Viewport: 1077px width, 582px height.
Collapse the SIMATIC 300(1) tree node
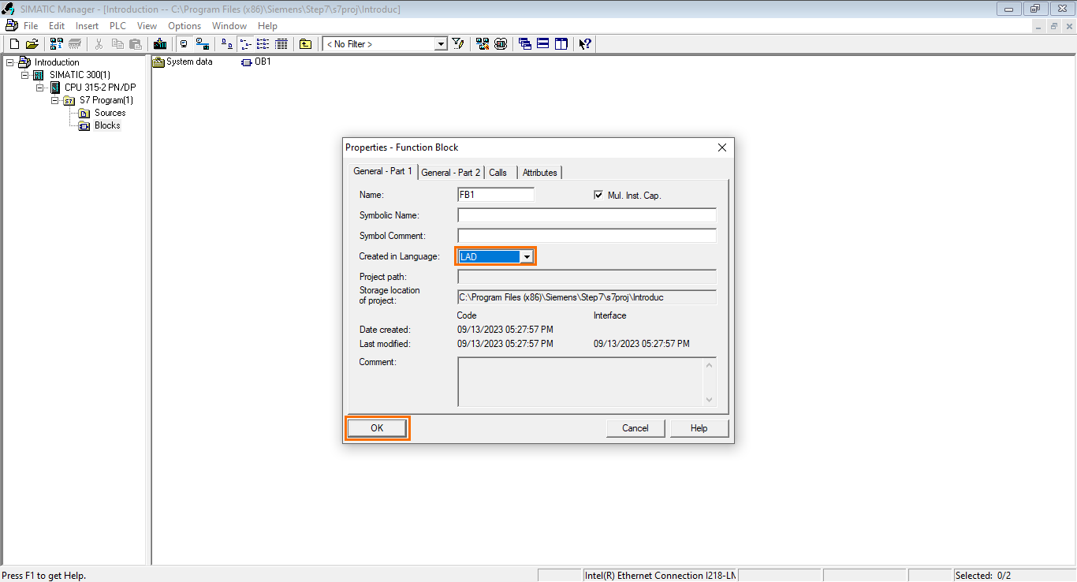(x=24, y=74)
